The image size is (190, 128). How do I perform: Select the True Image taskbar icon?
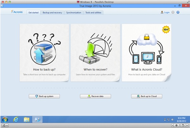pyautogui.click(x=37, y=119)
